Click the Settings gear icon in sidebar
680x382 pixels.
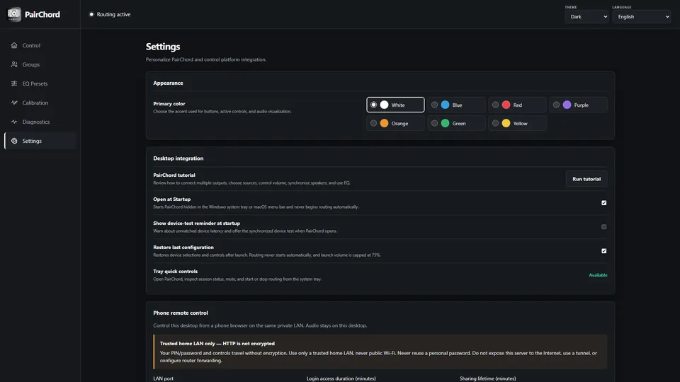14,141
